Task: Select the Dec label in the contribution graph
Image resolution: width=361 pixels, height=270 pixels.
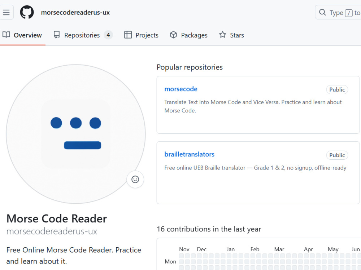Action: [x=202, y=249]
